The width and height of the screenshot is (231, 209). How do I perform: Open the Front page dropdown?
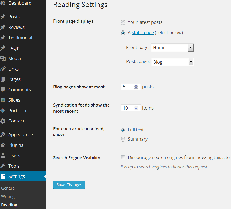[x=191, y=48]
